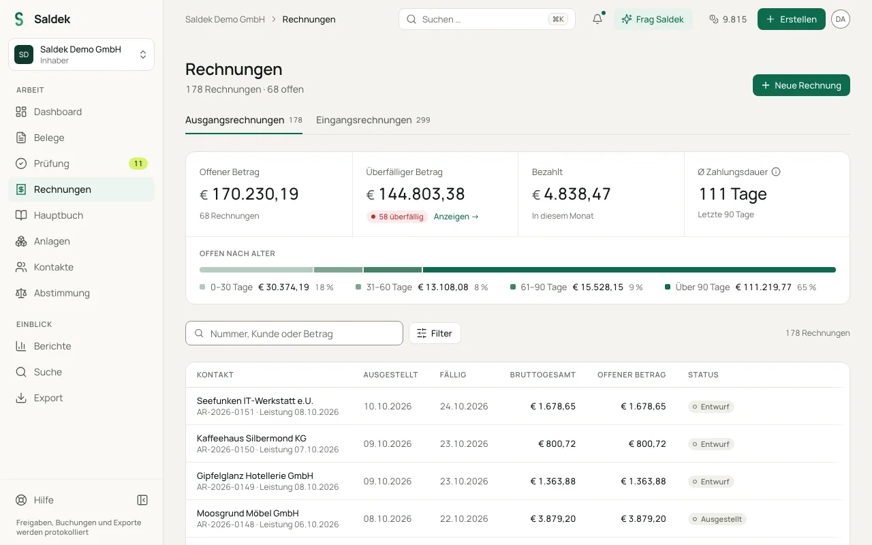
Task: Click the Neue Rechnung button
Action: [x=801, y=85]
